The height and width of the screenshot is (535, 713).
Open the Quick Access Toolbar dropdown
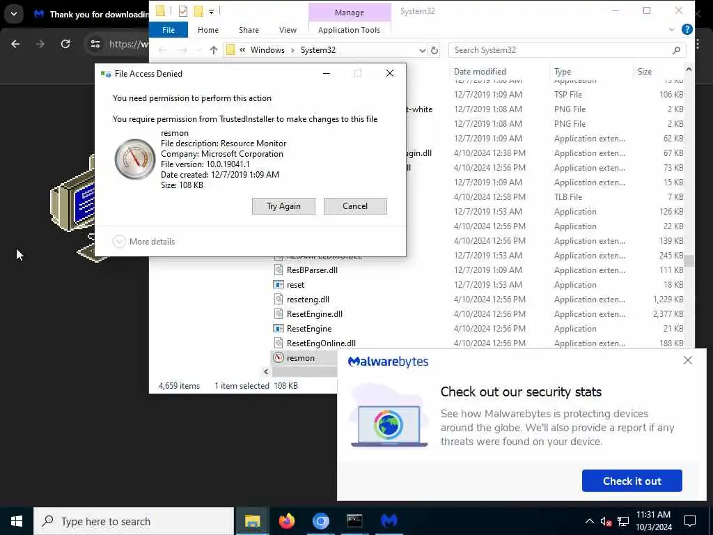[212, 11]
